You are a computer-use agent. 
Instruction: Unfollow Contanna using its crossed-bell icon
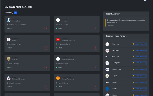(x=46, y=67)
